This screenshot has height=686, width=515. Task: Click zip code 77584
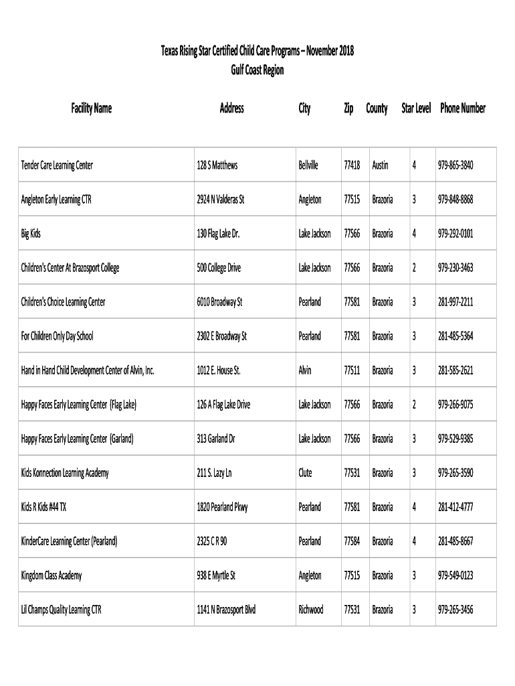(352, 541)
